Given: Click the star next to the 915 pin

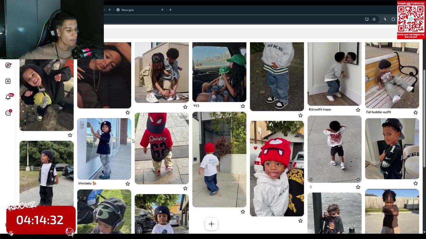Looking at the screenshot, I should point(243,106).
